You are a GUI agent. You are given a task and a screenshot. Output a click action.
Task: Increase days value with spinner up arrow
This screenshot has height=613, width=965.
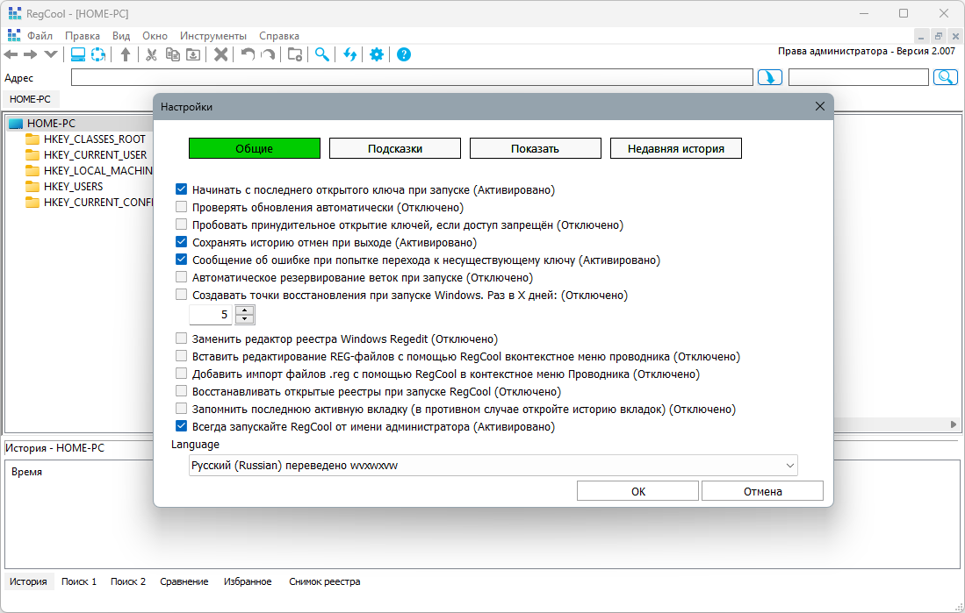pyautogui.click(x=245, y=310)
